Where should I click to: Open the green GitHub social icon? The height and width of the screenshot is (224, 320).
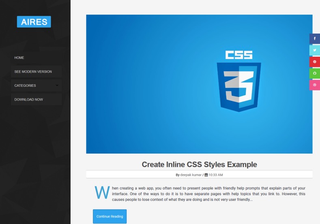[315, 73]
